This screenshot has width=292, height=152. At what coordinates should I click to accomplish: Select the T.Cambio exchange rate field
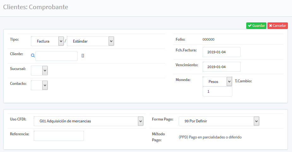(x=217, y=91)
